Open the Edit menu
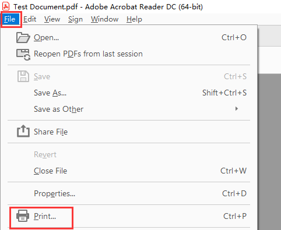 [30, 19]
